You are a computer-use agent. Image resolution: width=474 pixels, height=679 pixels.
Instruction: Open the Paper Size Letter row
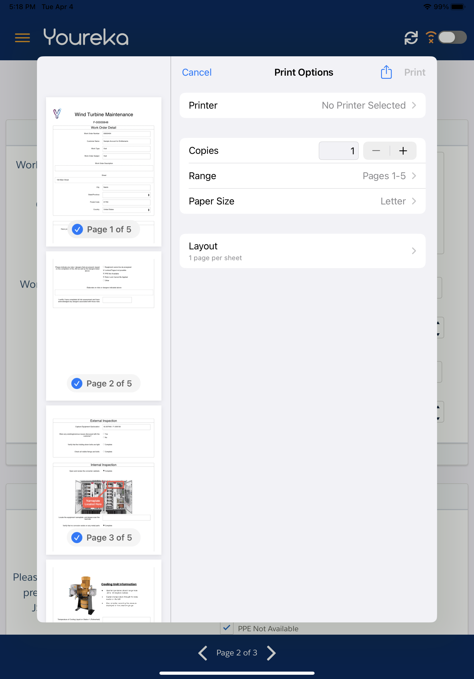[x=303, y=201]
